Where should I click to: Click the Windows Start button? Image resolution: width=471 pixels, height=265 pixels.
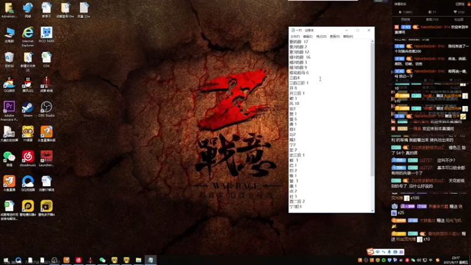6,260
